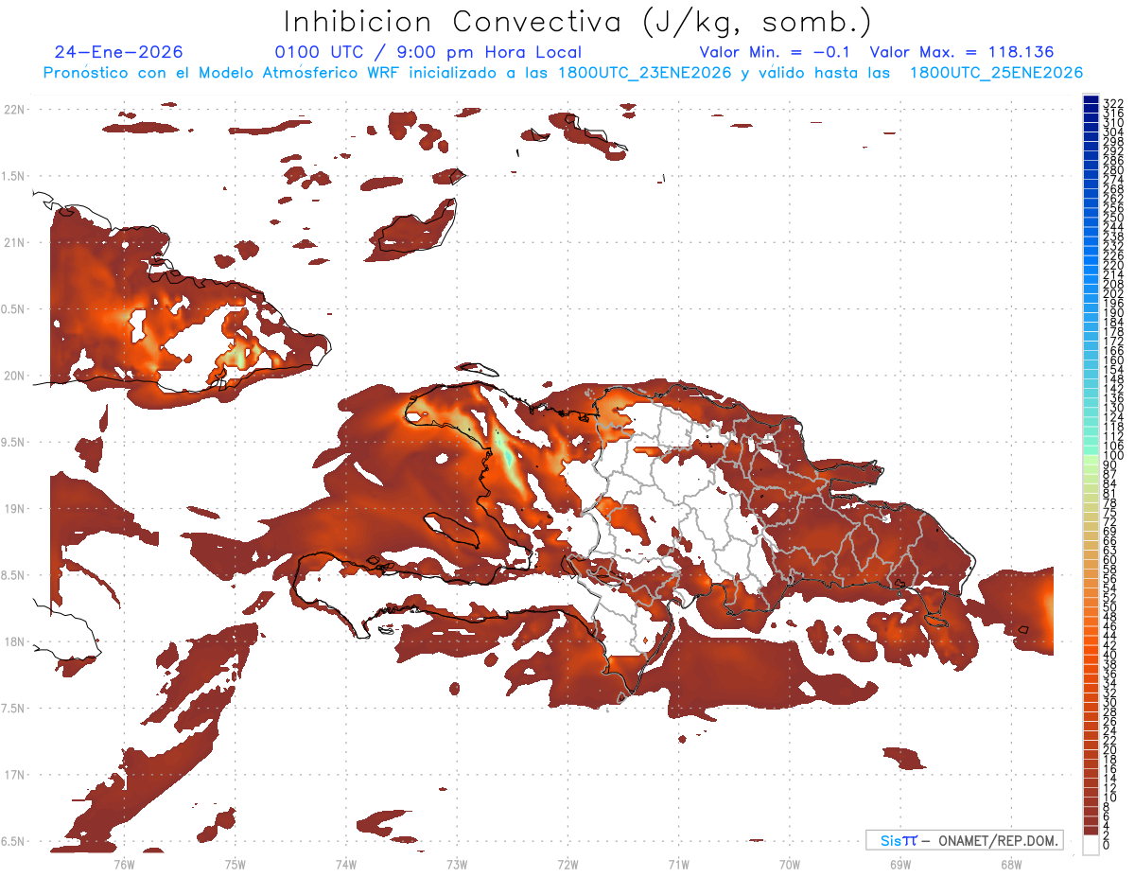Click the "70W" longitude label
The image size is (1135, 877).
pos(789,864)
